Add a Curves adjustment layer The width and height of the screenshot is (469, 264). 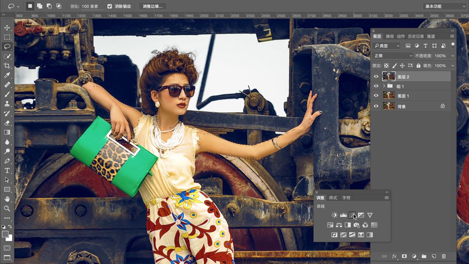tap(352, 215)
